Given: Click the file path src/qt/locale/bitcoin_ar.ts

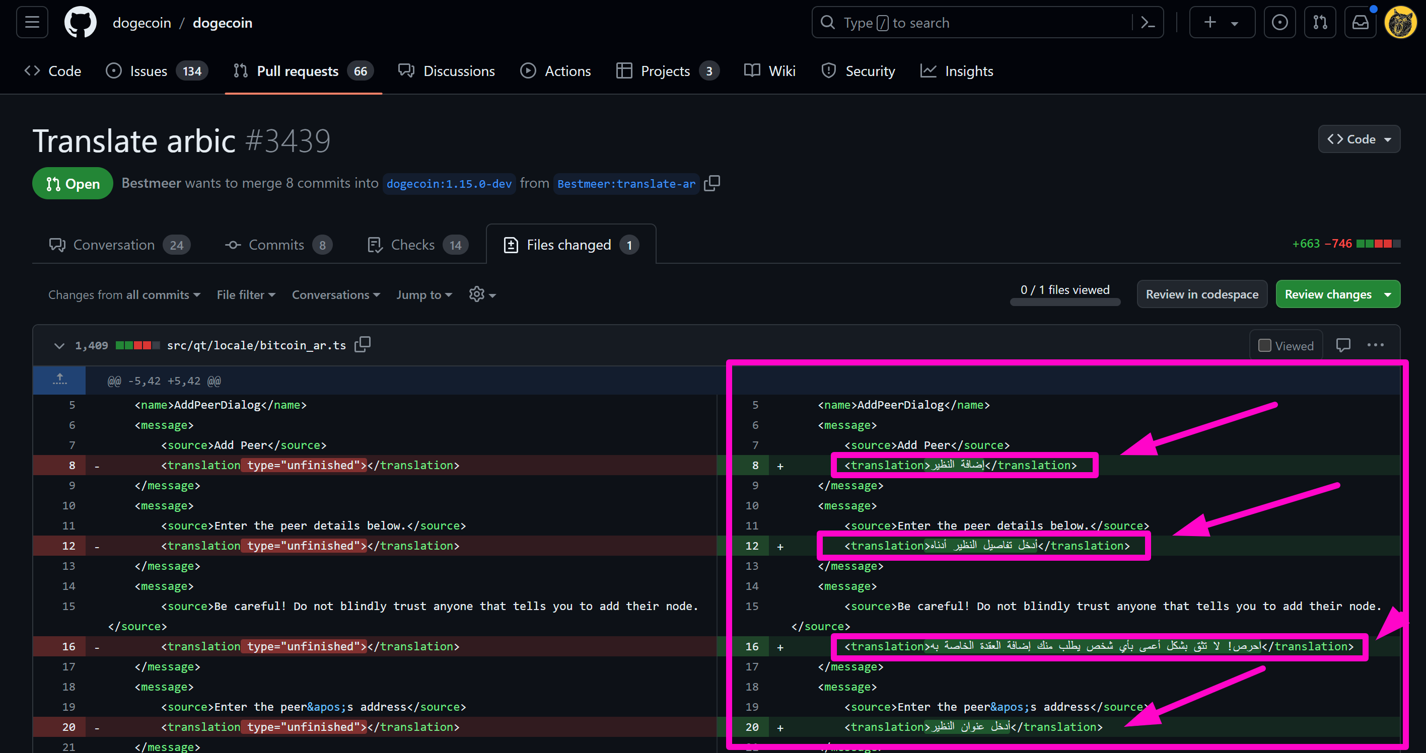Looking at the screenshot, I should point(256,345).
